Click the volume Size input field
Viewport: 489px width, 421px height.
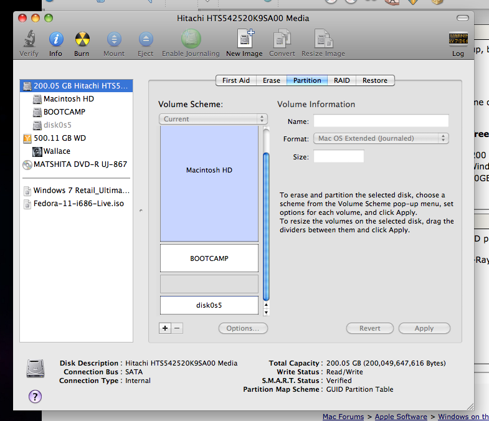[x=339, y=156]
